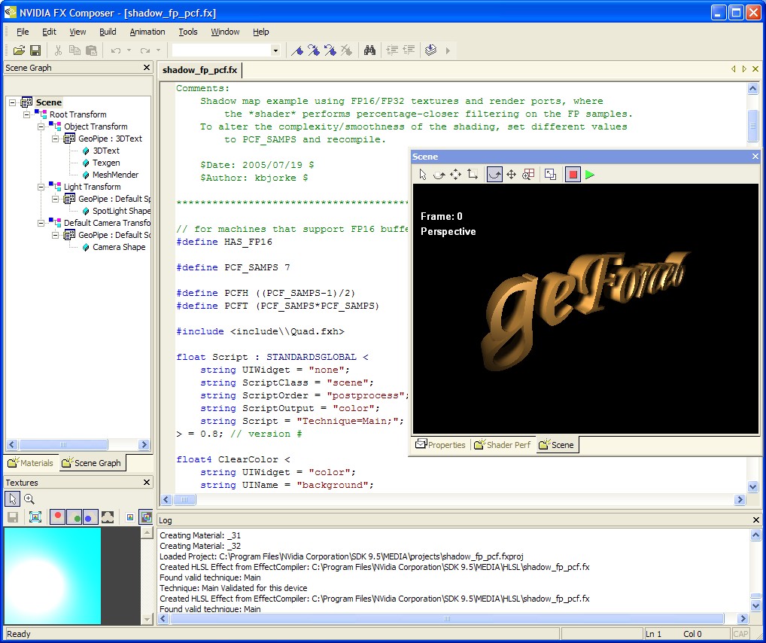The height and width of the screenshot is (643, 766).
Task: Click the Compile effect icon in the main toolbar
Action: point(431,50)
